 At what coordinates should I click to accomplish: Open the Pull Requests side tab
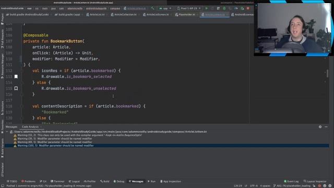[2, 39]
